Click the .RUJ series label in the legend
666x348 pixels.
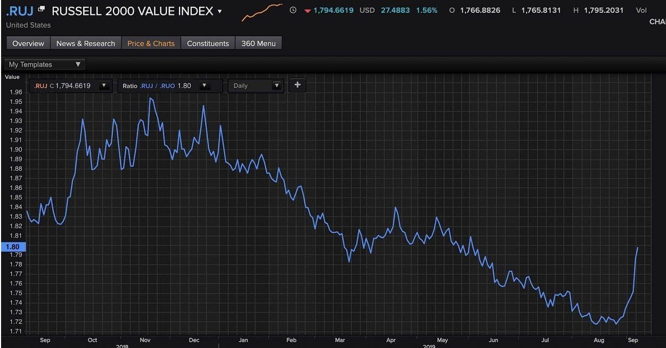40,85
